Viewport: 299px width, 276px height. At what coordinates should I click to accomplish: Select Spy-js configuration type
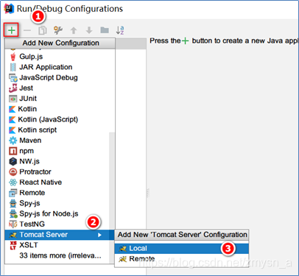click(57, 203)
